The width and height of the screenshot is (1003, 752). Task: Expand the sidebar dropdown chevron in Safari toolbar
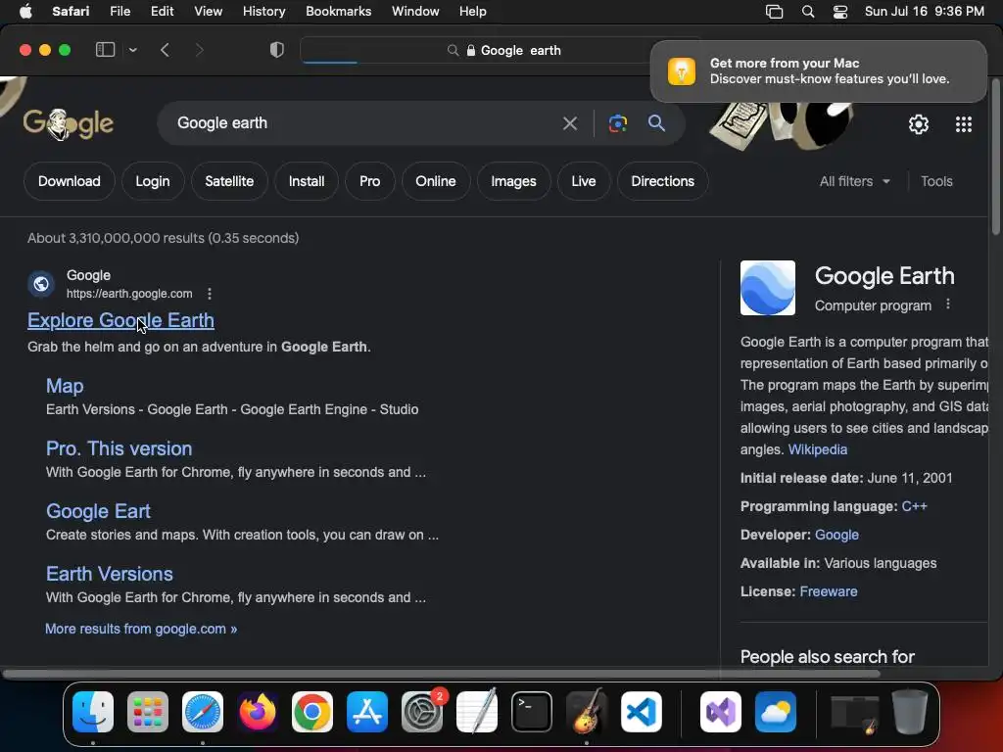132,50
